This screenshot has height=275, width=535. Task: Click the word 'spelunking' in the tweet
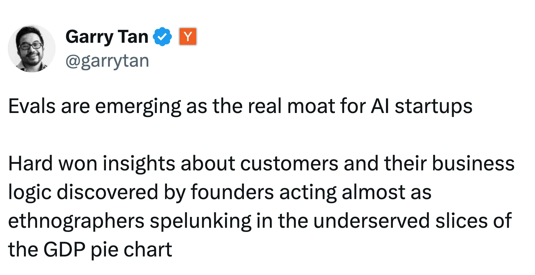200,221
